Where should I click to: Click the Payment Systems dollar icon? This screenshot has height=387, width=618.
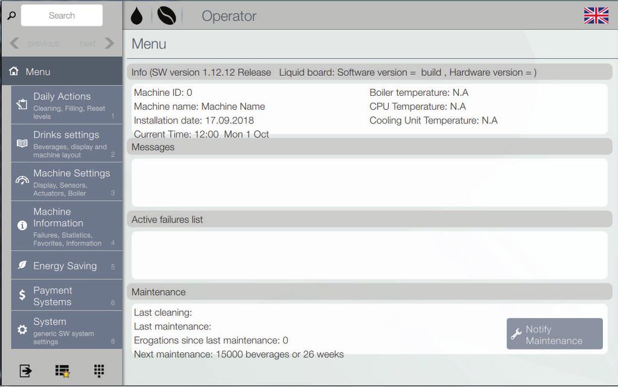[22, 295]
